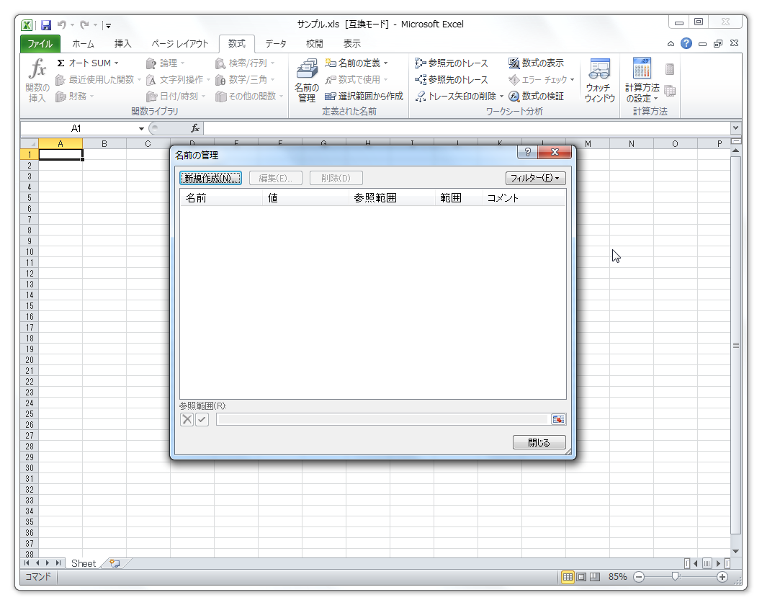Open the ウォッチ ウィンドウ
This screenshot has height=605, width=762.
[x=599, y=81]
